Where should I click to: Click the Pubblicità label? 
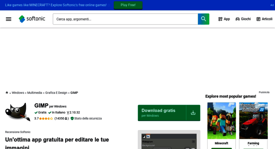[x=264, y=92]
